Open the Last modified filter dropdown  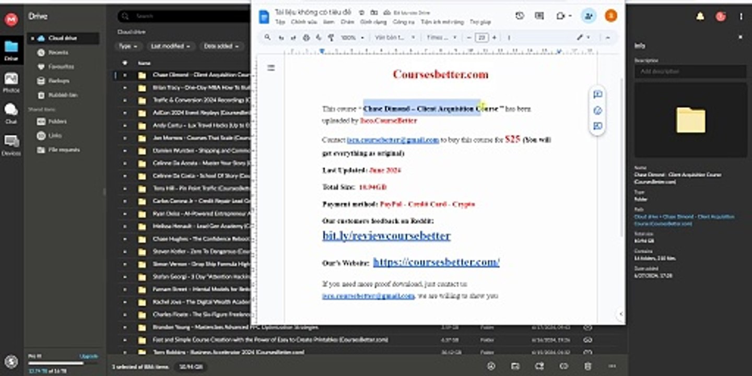[x=171, y=46]
